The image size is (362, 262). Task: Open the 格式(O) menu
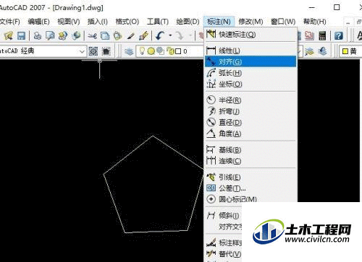click(127, 22)
